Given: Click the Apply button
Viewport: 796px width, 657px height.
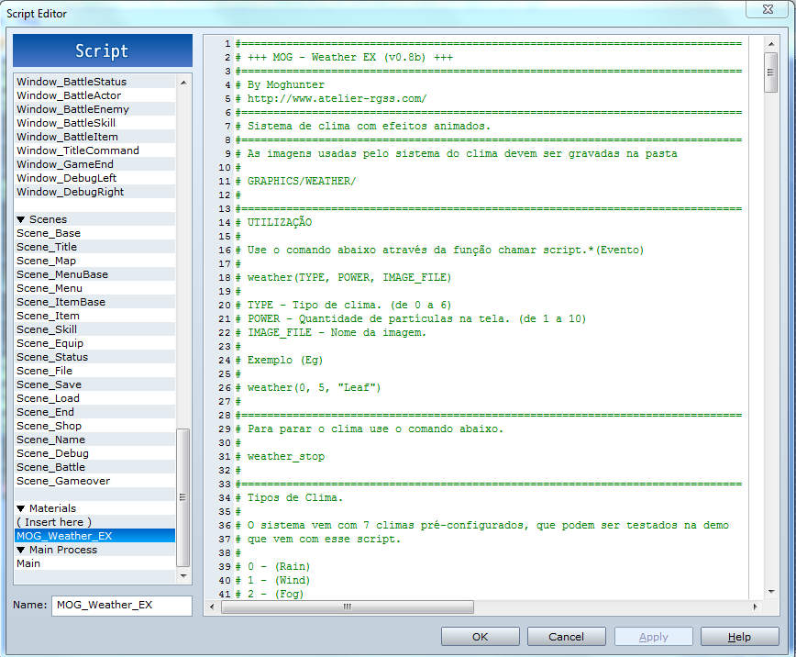Looking at the screenshot, I should click(x=653, y=636).
